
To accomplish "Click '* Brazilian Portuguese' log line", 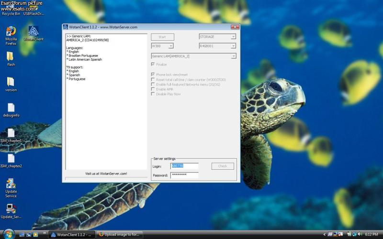I will pyautogui.click(x=82, y=55).
